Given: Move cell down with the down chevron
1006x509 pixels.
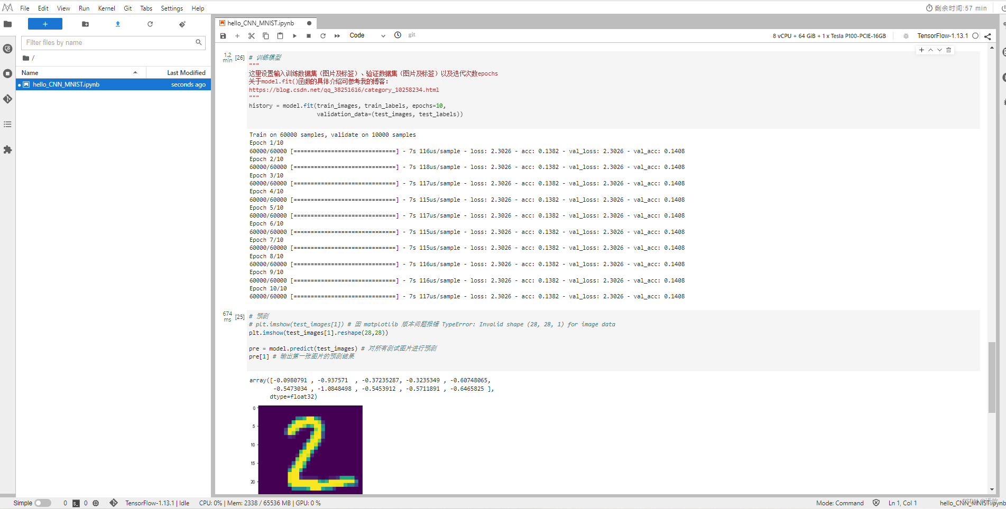Looking at the screenshot, I should pos(939,50).
